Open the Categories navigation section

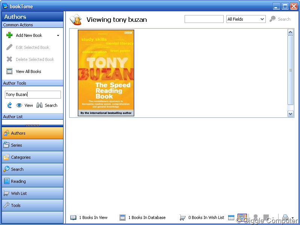click(33, 157)
